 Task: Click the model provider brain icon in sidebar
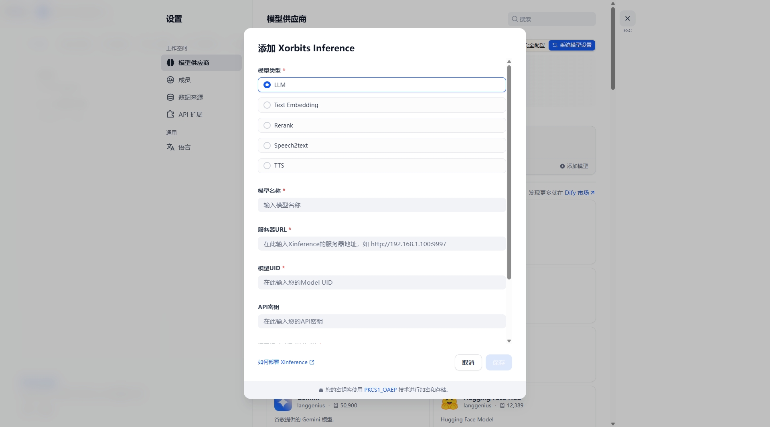tap(170, 63)
